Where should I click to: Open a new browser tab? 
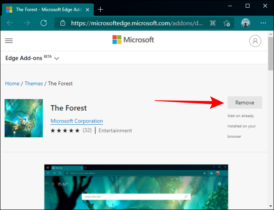point(100,9)
